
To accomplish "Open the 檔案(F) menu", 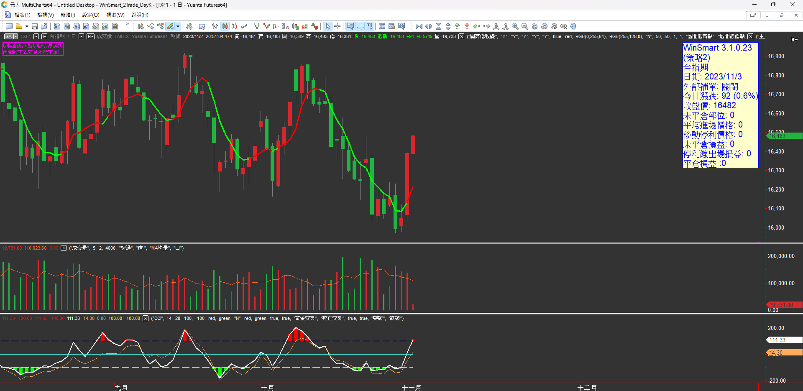I will point(23,15).
